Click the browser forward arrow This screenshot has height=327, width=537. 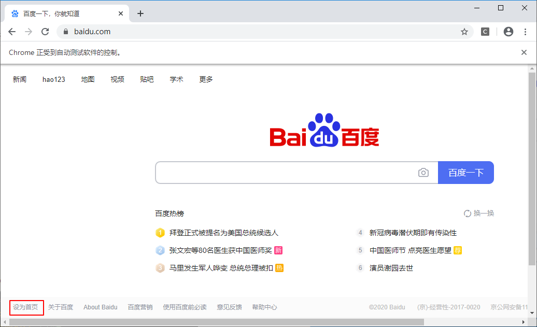[29, 32]
